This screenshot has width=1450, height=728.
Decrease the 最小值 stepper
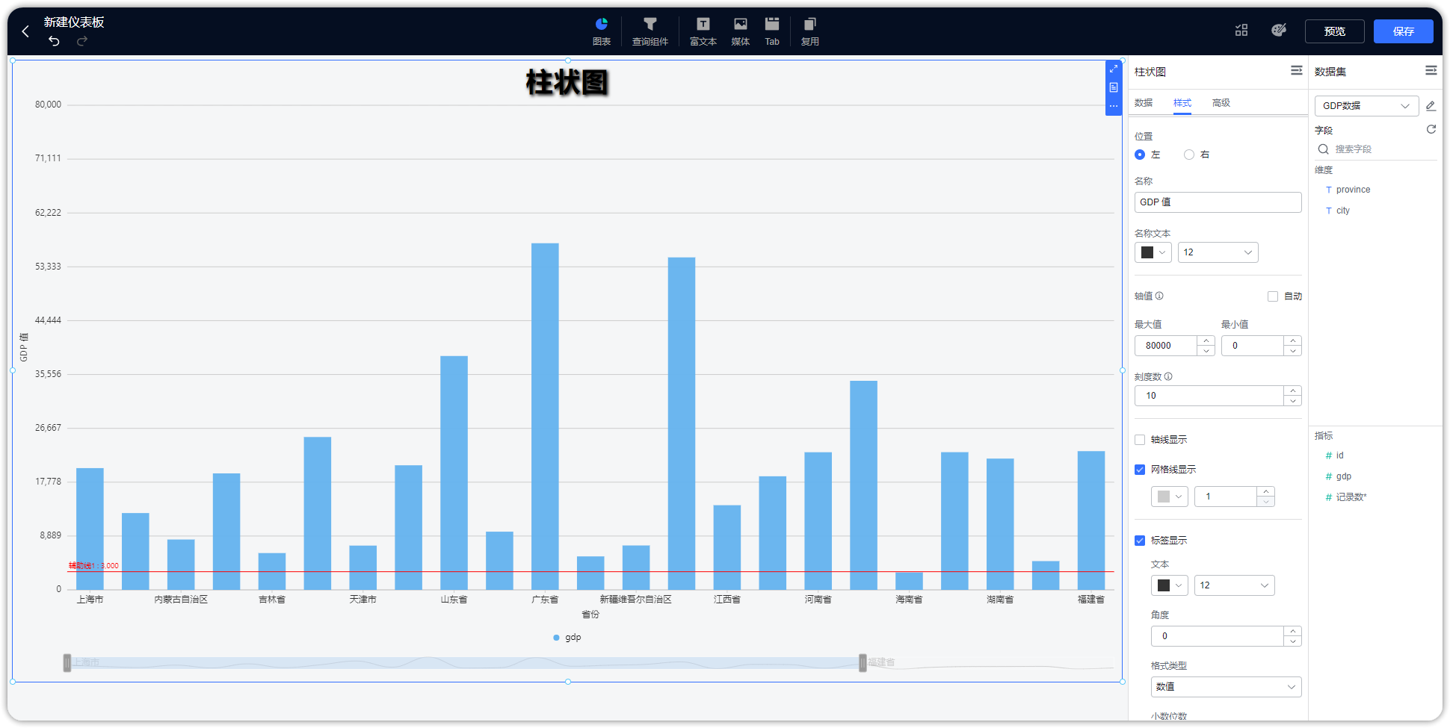[1292, 351]
